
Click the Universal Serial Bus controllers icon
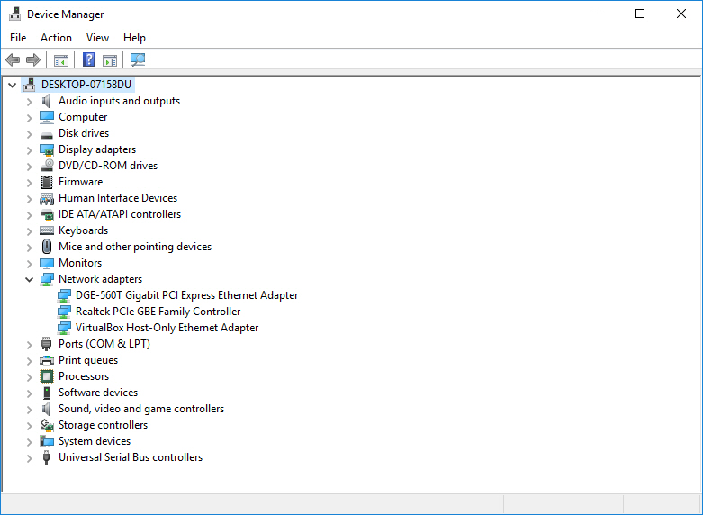[46, 457]
